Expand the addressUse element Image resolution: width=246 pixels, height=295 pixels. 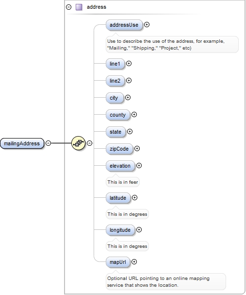point(147,25)
